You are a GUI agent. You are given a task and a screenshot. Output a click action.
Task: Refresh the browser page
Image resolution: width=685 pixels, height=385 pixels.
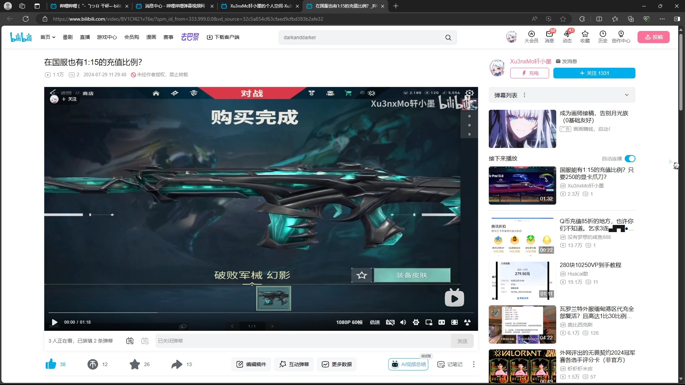coord(26,19)
